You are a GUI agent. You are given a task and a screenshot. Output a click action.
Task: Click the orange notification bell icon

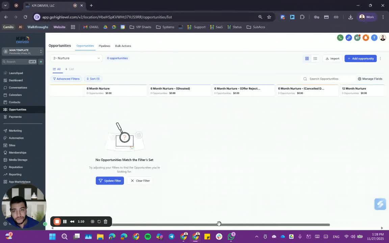coord(366,38)
